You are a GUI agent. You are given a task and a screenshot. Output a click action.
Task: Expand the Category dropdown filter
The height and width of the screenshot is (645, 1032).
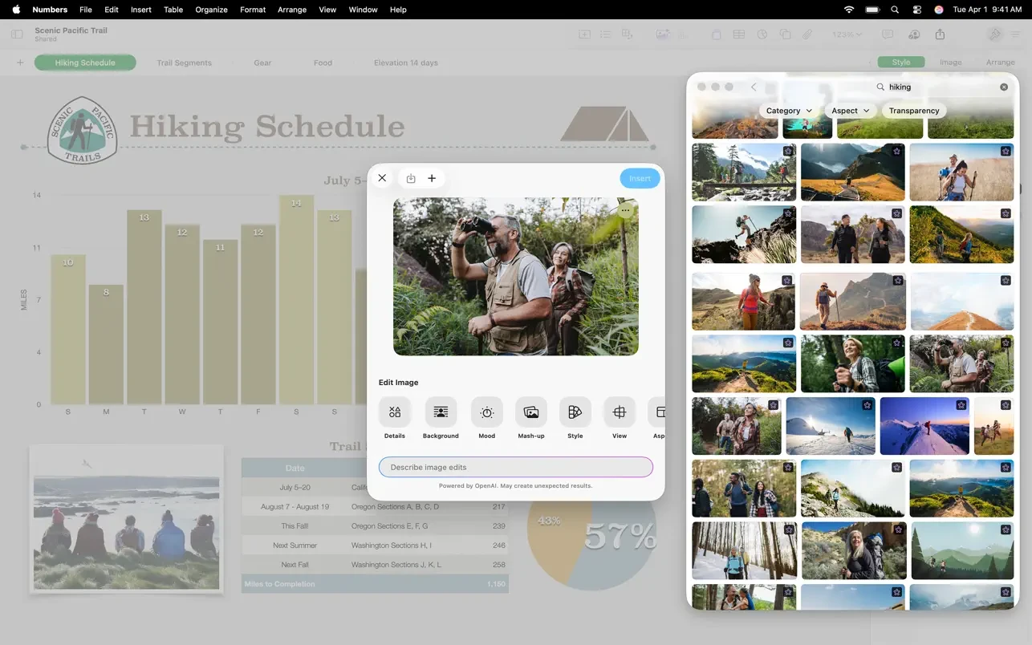788,111
